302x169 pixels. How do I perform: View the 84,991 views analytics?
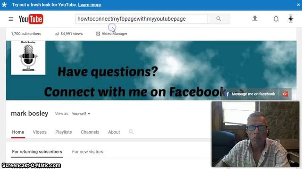click(x=69, y=34)
